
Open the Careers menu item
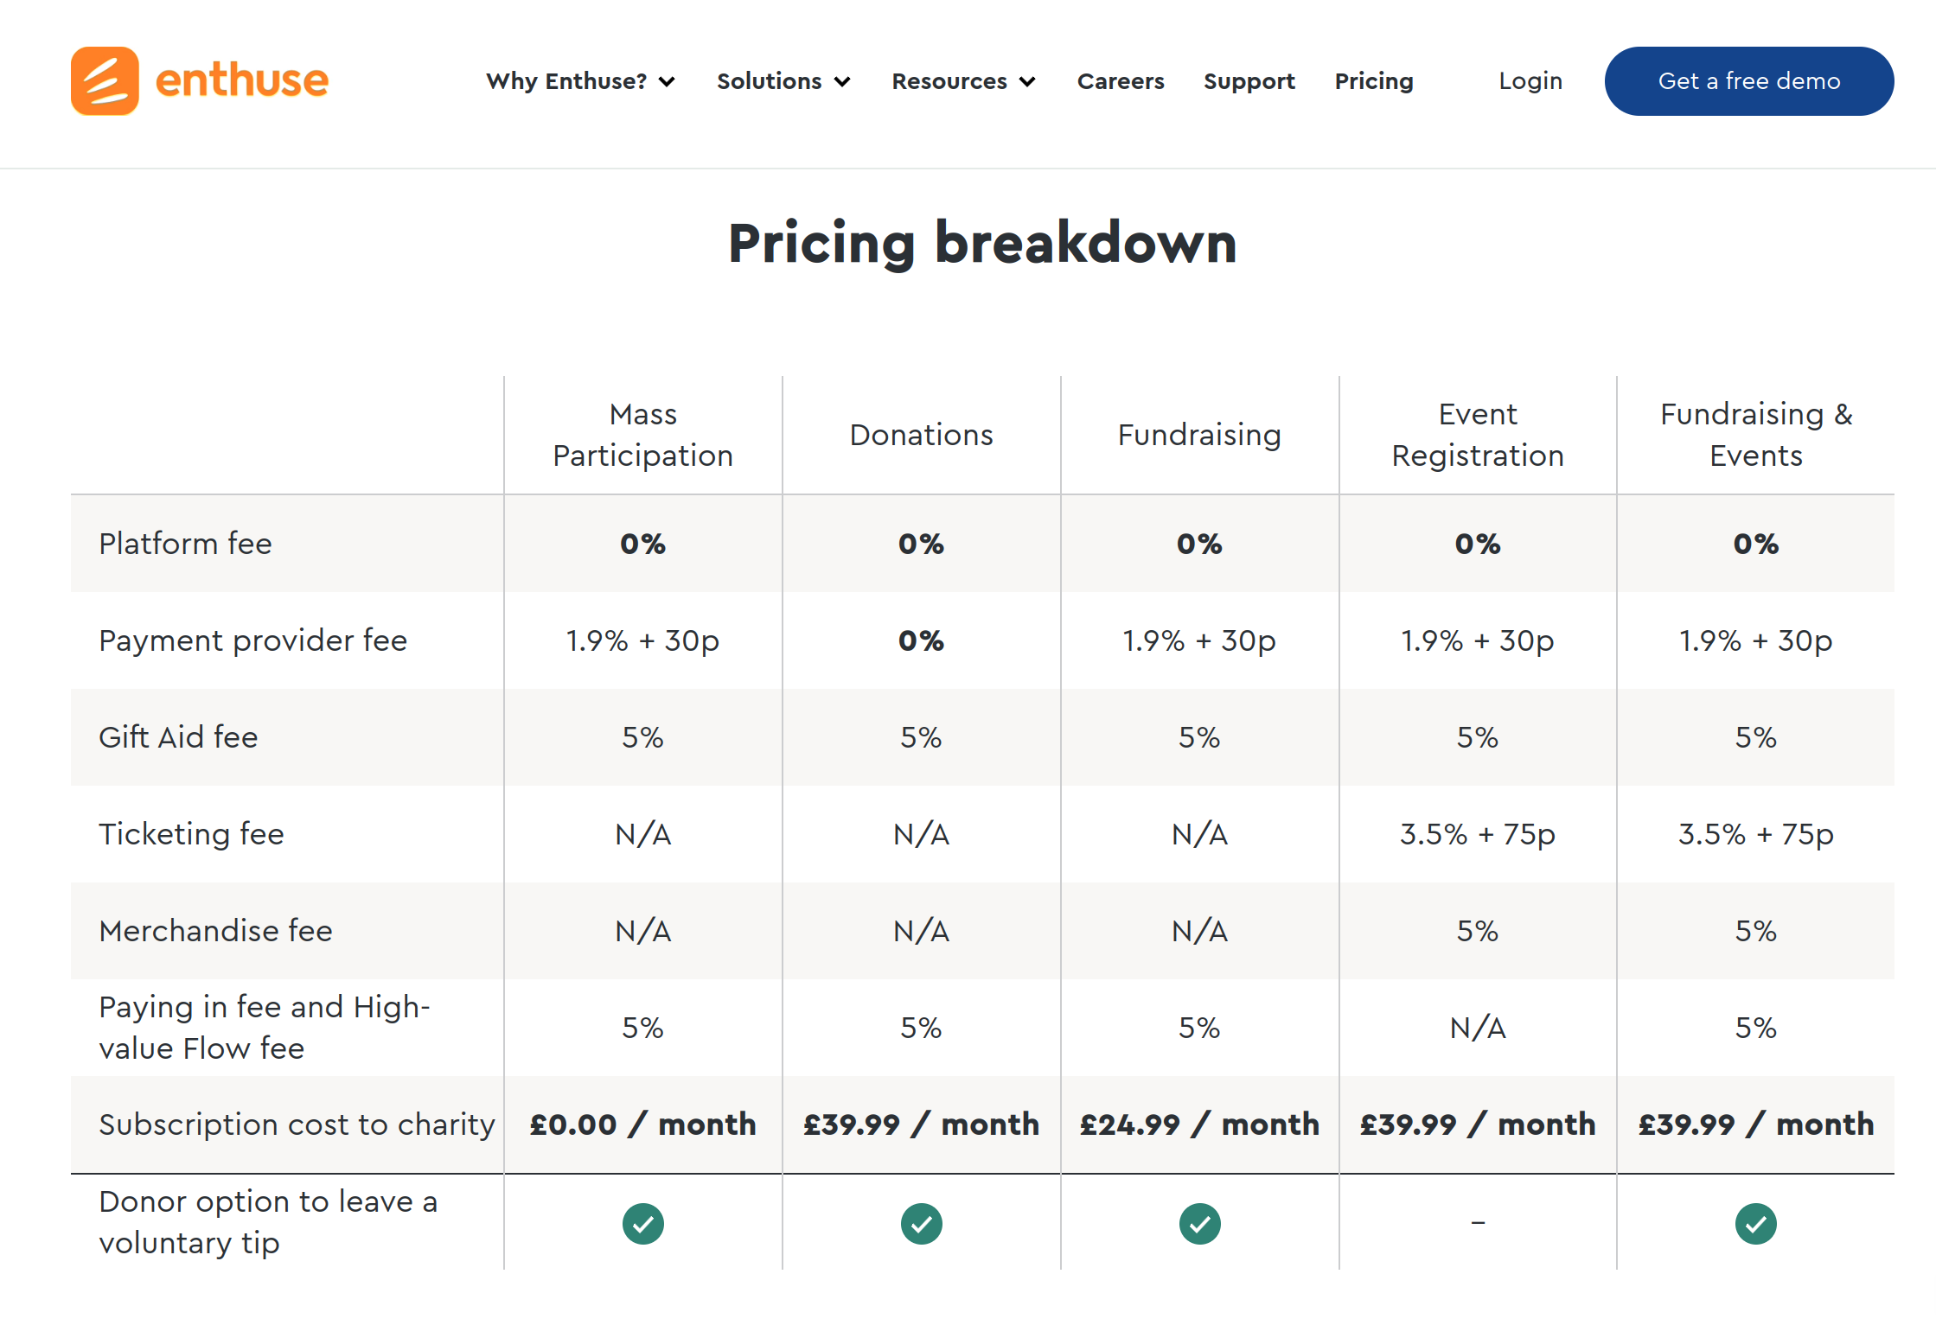(1120, 80)
